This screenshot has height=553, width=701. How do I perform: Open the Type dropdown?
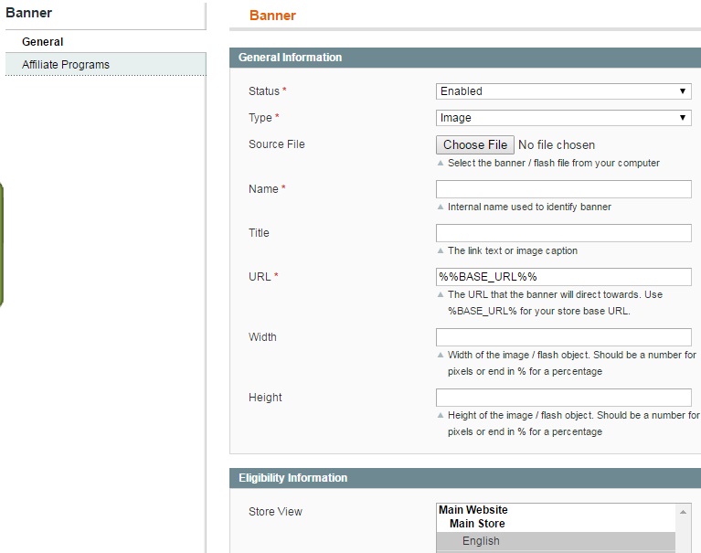[563, 118]
